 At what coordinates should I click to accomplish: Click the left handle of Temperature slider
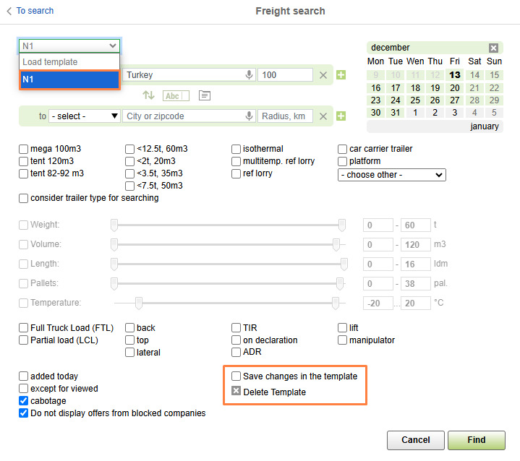pos(138,303)
